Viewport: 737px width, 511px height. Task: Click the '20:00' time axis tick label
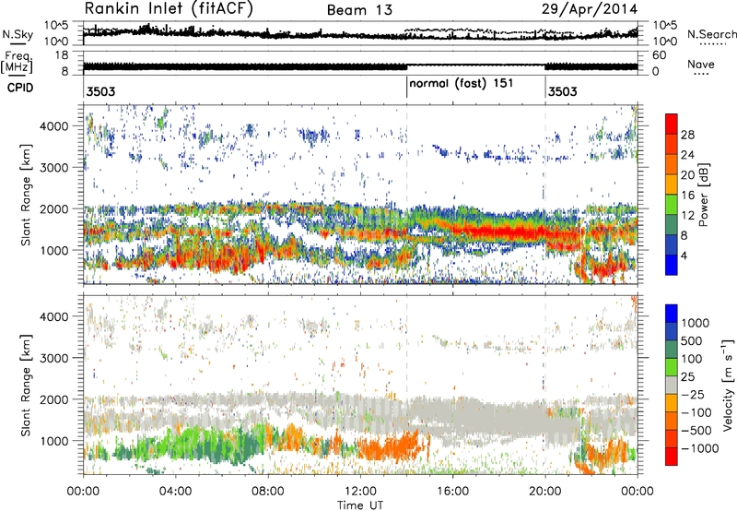[544, 492]
